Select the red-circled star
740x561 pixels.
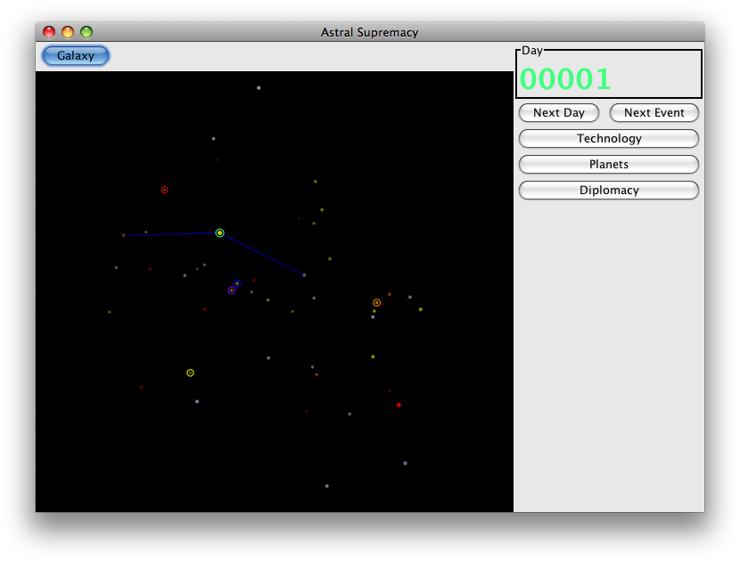[x=164, y=190]
